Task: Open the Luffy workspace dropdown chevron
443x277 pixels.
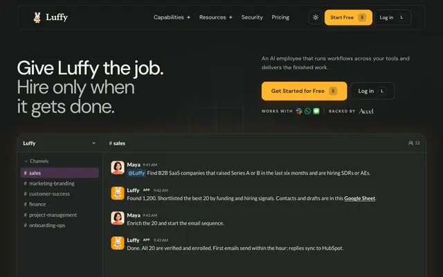Action: point(94,143)
